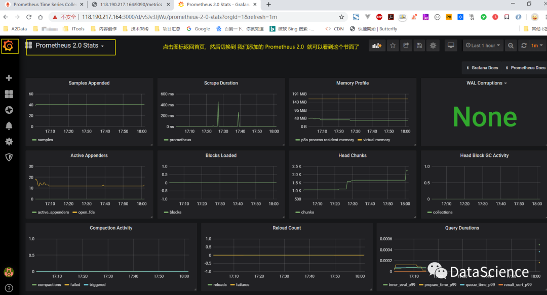Open the Reload Count panel title menu
Image resolution: width=547 pixels, height=295 pixels.
[x=287, y=228]
